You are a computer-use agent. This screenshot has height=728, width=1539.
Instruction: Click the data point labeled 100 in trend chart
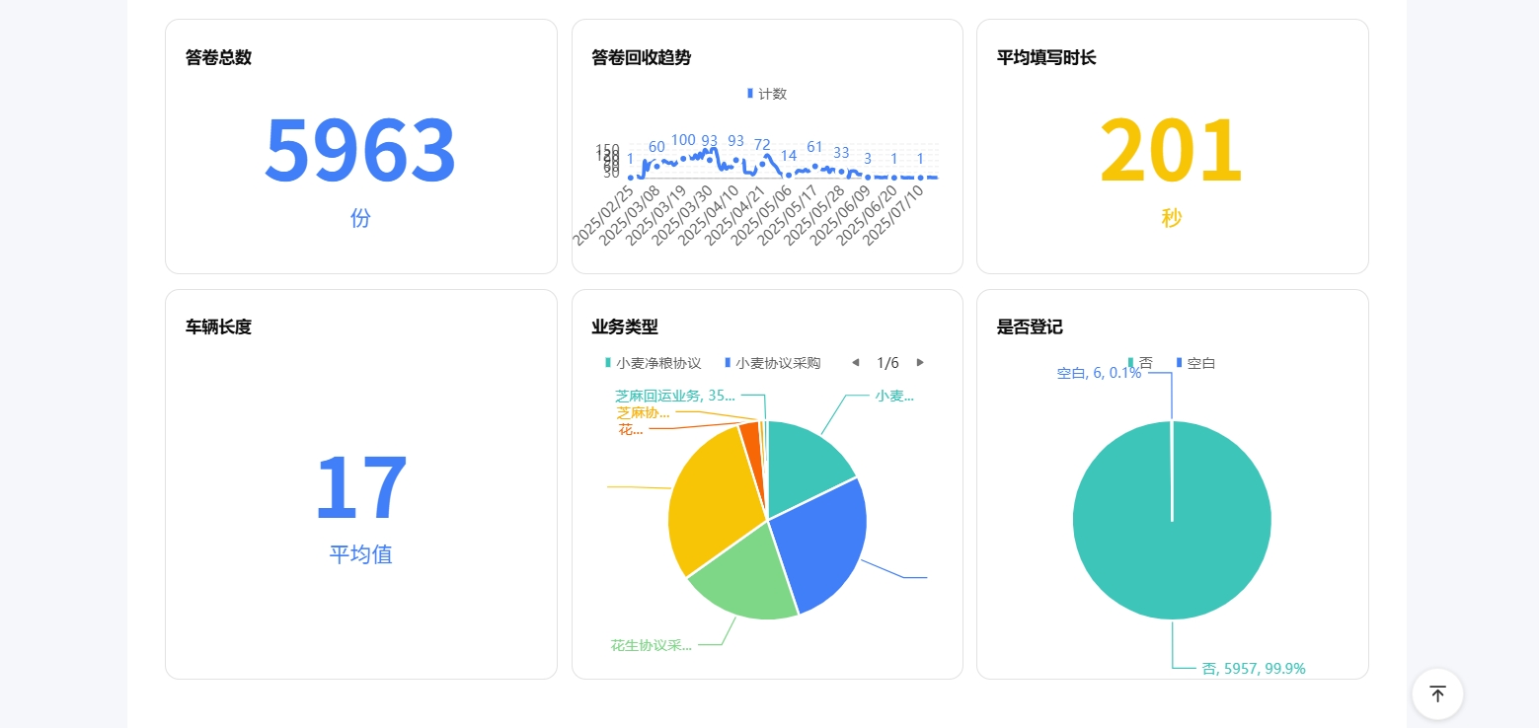coord(683,157)
